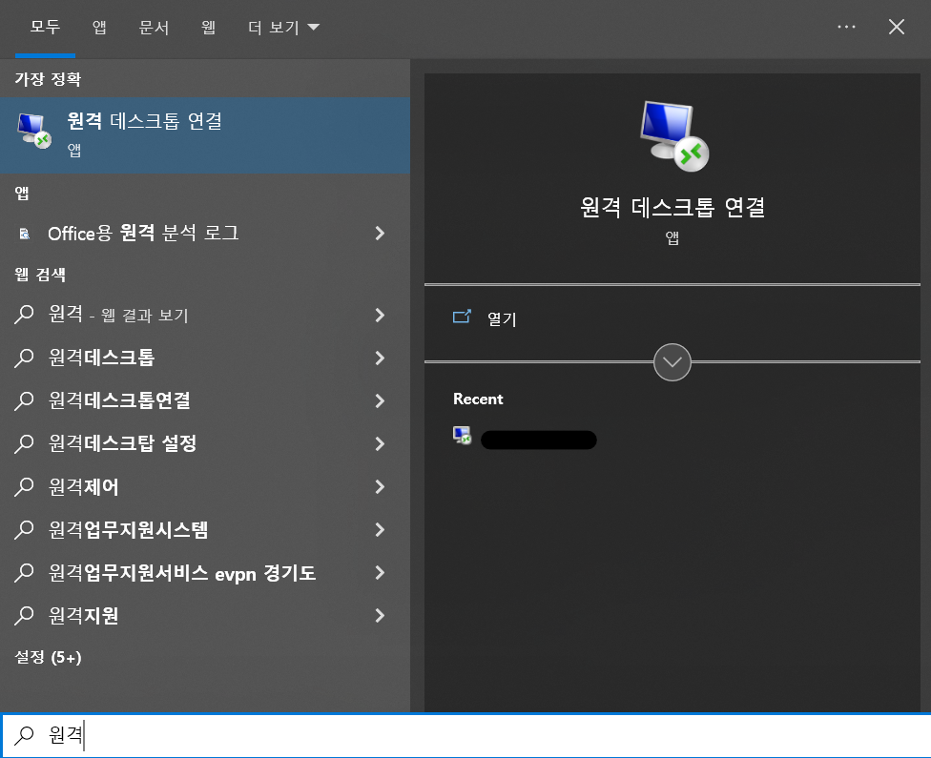
Task: Click the 원격 데스크톱 연결 title in preview pane
Action: pos(672,207)
